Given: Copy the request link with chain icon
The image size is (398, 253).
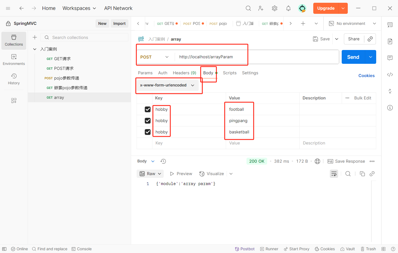Looking at the screenshot, I should coord(370,39).
